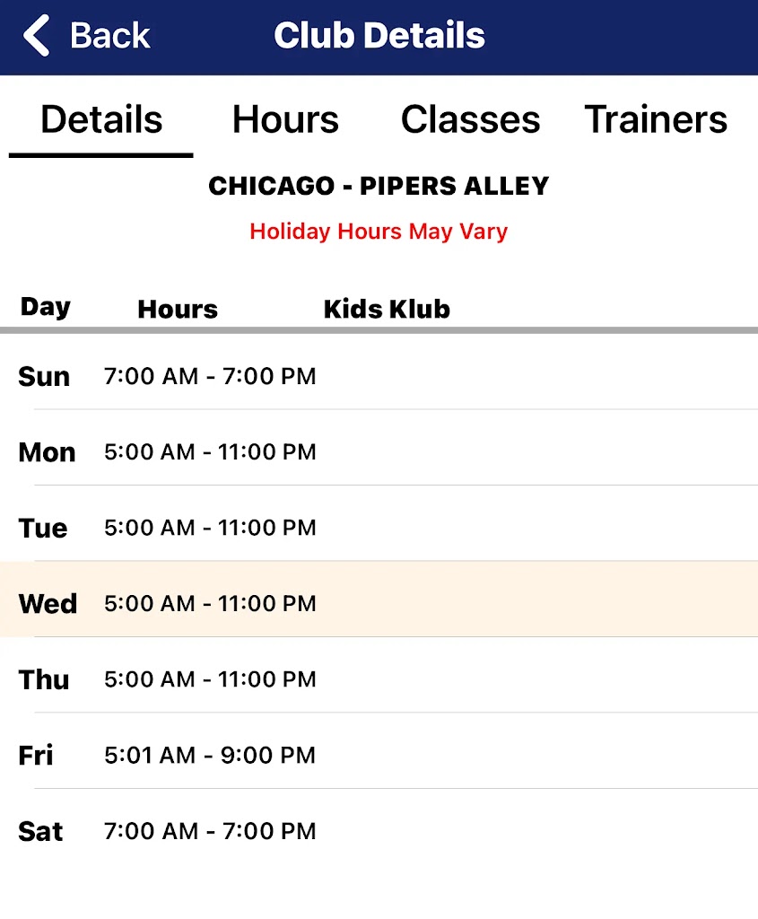Switch to the Details tab

pos(101,119)
